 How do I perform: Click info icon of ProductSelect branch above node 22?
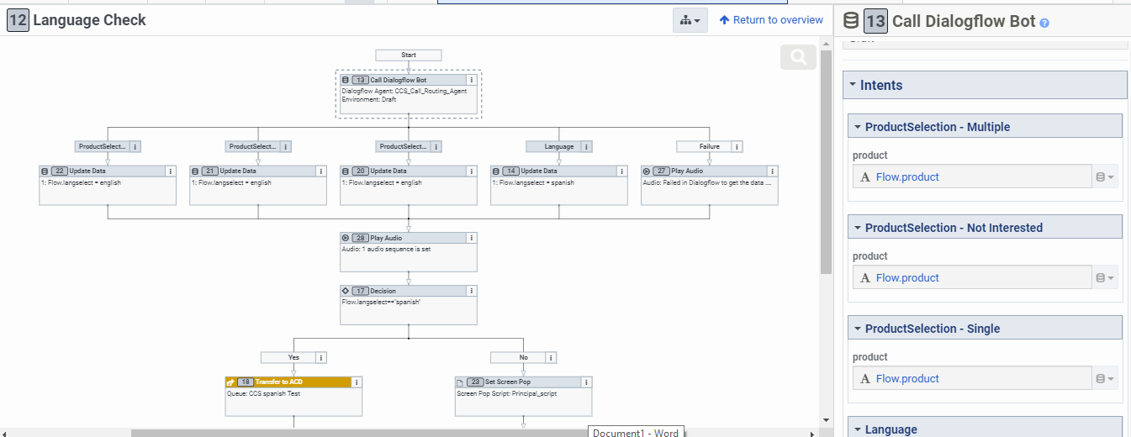click(x=135, y=146)
